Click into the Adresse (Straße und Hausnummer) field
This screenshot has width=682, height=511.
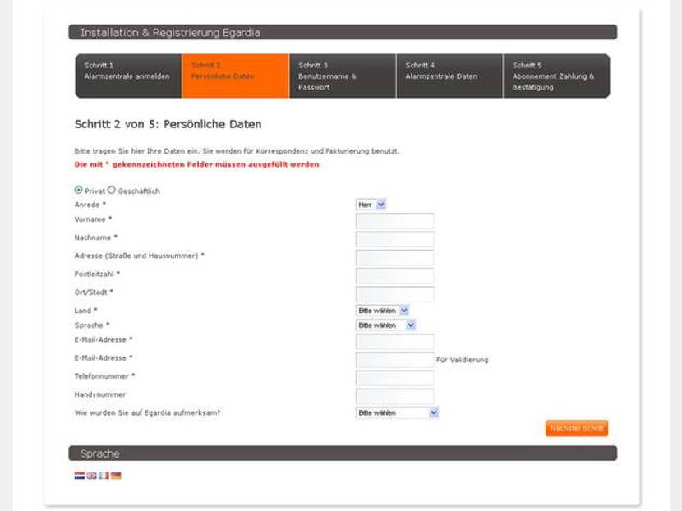click(x=395, y=257)
